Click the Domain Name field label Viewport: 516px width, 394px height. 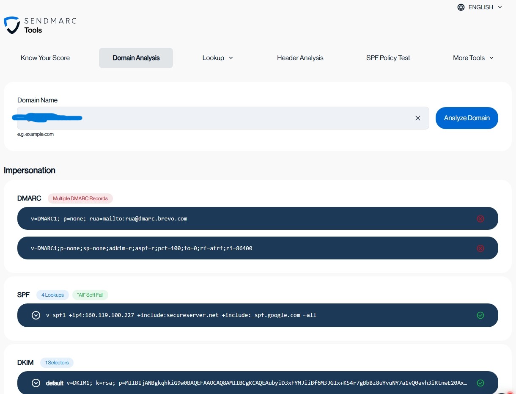point(37,100)
